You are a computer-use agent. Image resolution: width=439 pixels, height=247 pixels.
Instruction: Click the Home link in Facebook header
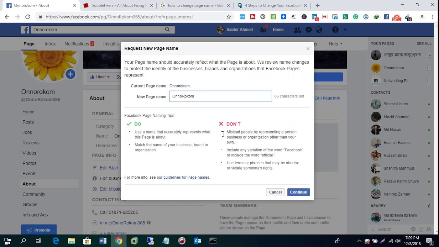pyautogui.click(x=278, y=30)
